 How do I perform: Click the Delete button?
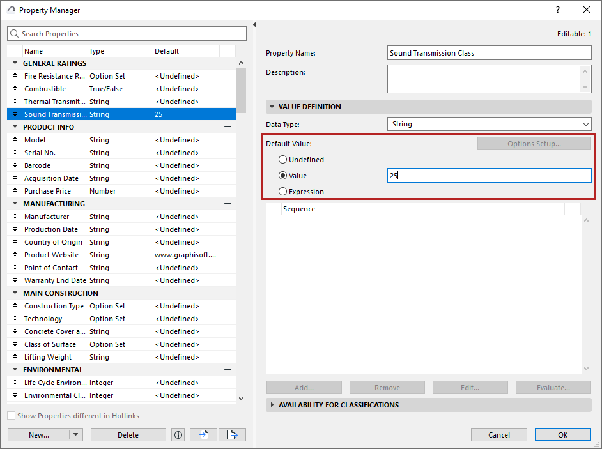(x=128, y=435)
